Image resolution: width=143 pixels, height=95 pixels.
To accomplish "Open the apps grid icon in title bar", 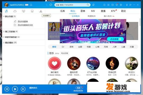I will (x=108, y=5).
